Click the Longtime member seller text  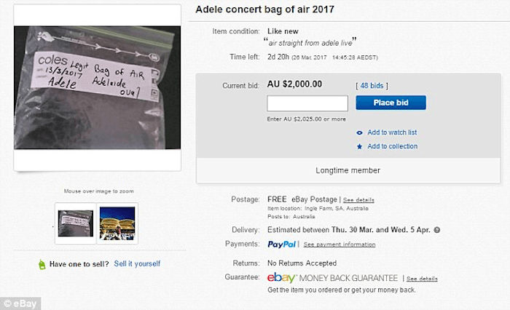(x=348, y=170)
